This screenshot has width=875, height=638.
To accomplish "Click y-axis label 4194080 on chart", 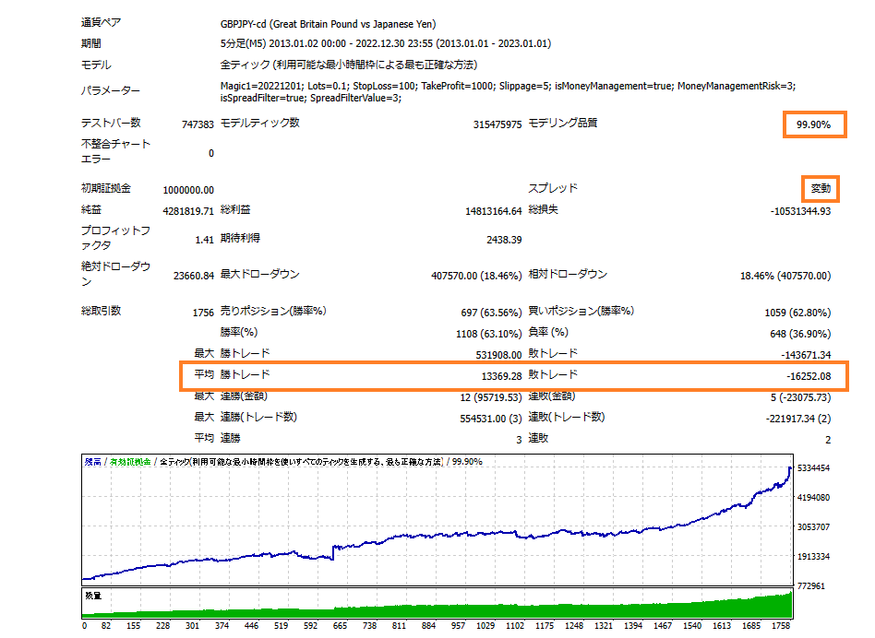I will pos(813,497).
